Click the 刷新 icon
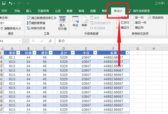 85,20
